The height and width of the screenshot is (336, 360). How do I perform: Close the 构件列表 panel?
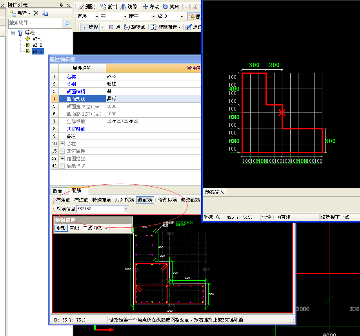(68, 5)
